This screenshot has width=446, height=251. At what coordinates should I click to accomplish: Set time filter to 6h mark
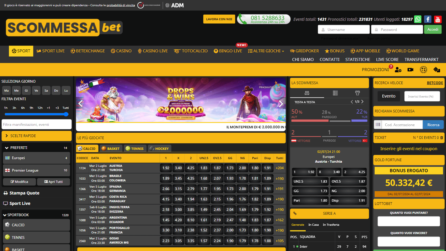coord(23,108)
